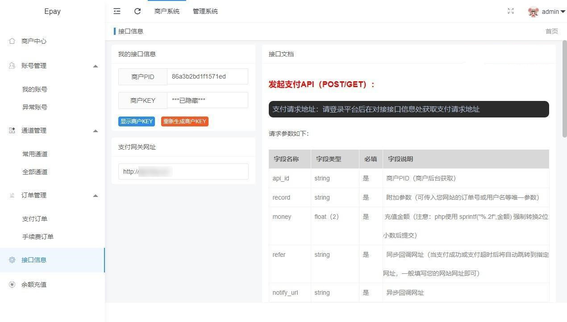This screenshot has height=322, width=567.
Task: Click the 账号管理 user icon
Action: click(x=12, y=66)
